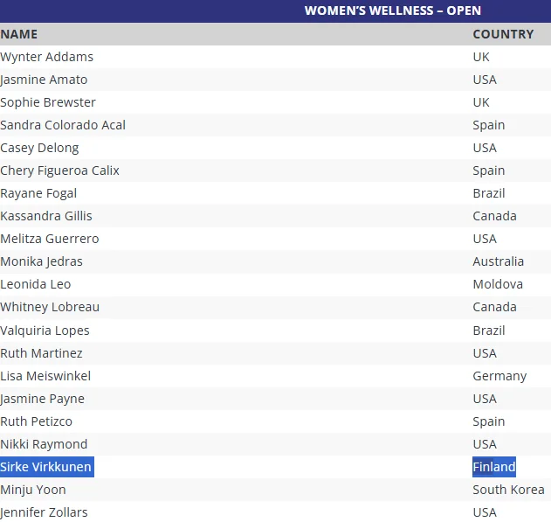Click on Jasmine Amato's name

pos(44,80)
